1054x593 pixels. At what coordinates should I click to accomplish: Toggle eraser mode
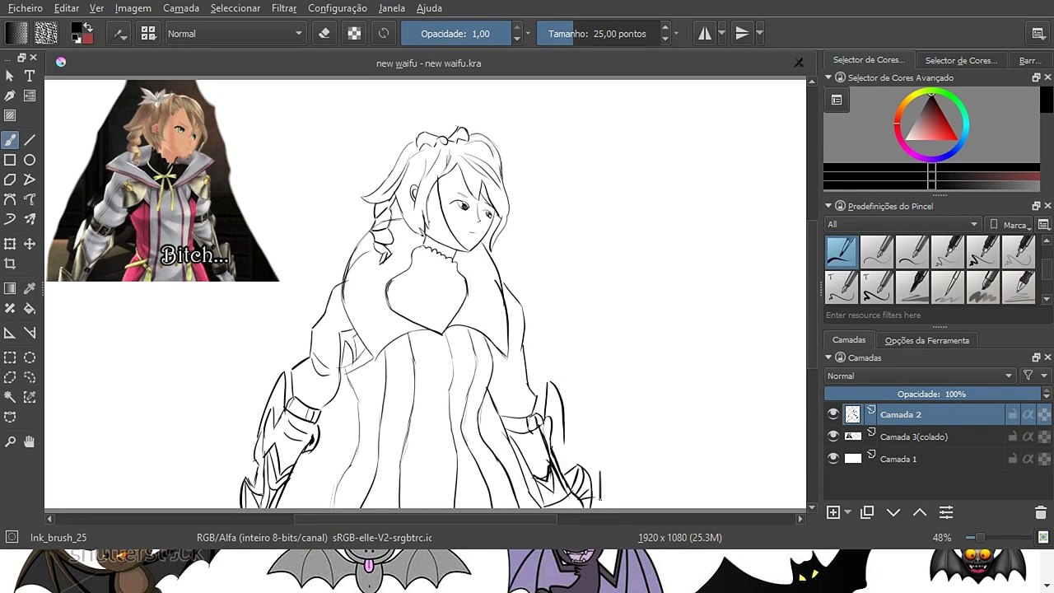coord(324,34)
